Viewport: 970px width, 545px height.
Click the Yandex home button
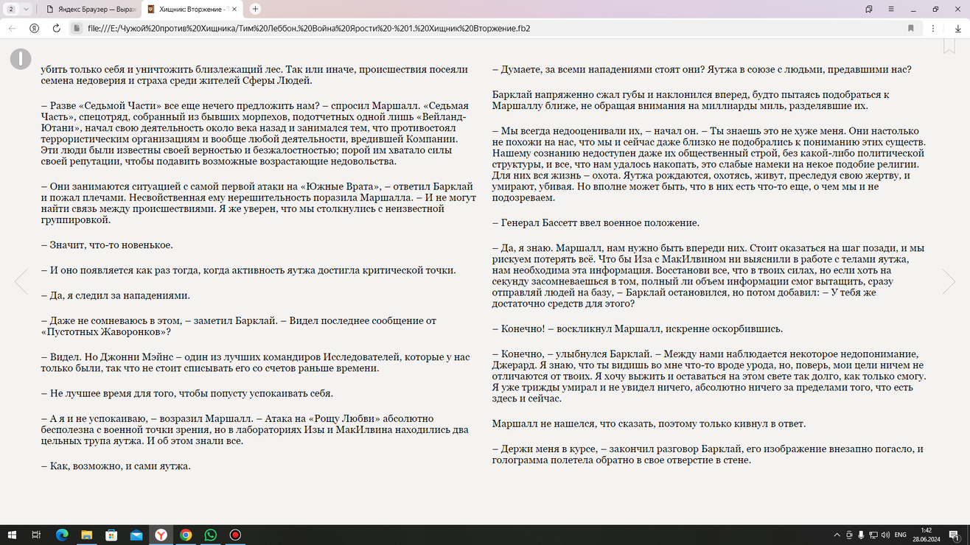point(34,28)
